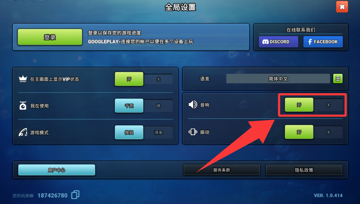Click the speaker sound icon
The height and width of the screenshot is (204, 360).
pyautogui.click(x=193, y=105)
